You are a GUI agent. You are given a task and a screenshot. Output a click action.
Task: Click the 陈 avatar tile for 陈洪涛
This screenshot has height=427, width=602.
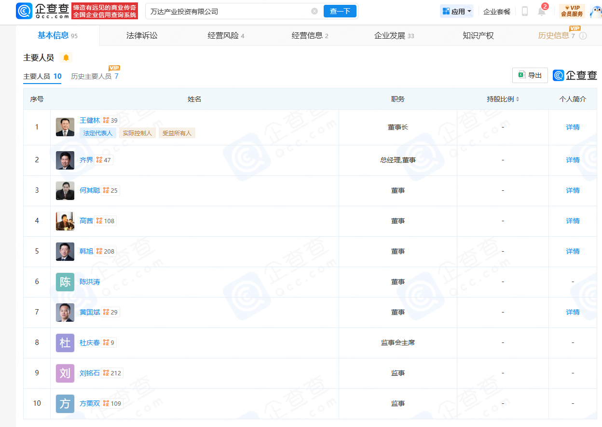(x=65, y=282)
